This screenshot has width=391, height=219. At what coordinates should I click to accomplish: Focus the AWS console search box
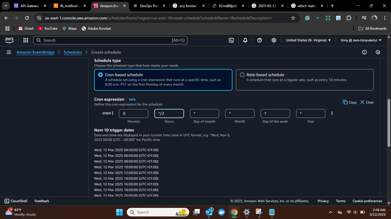[110, 40]
